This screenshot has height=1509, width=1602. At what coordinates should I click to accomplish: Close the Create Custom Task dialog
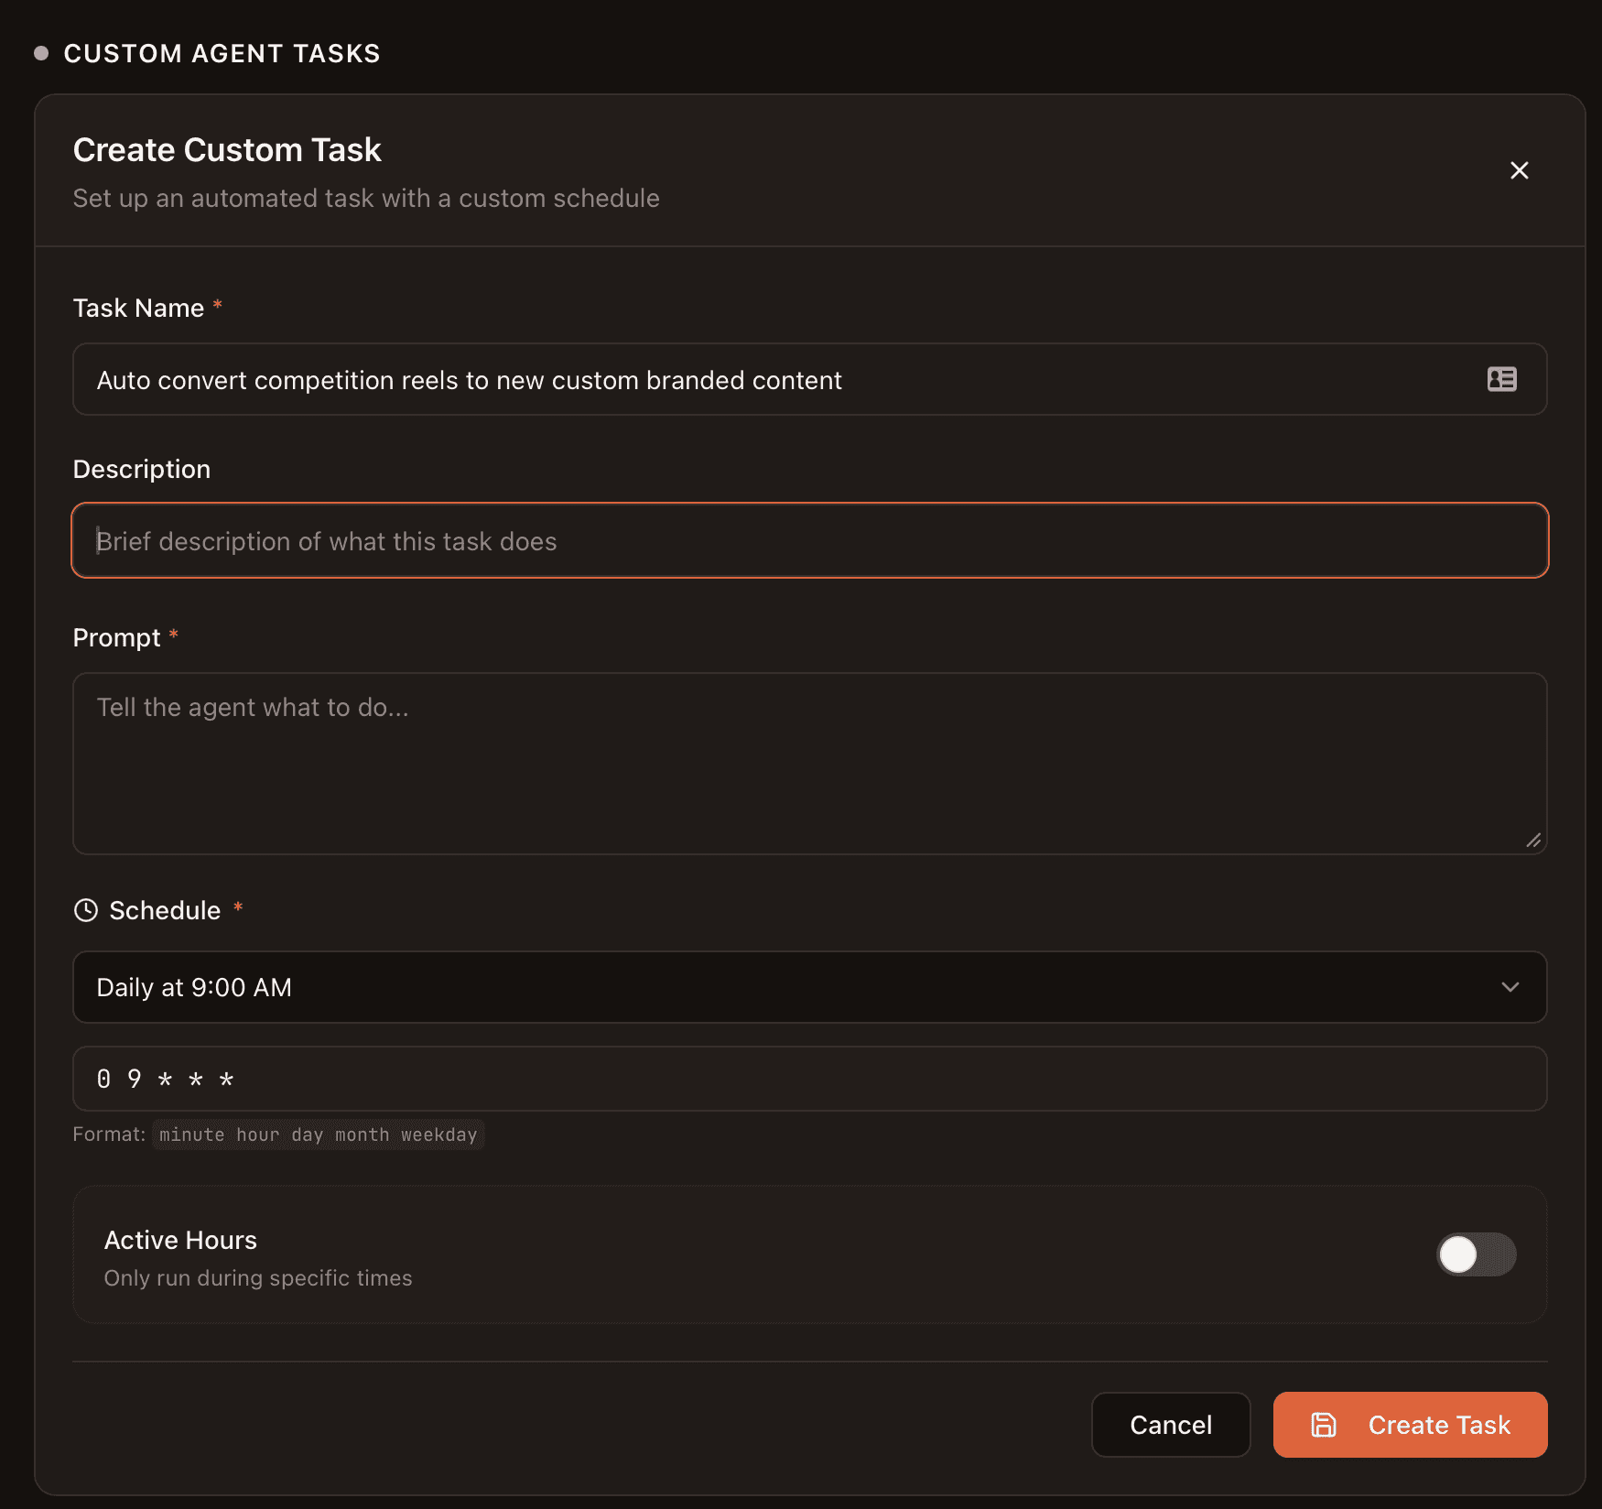[x=1519, y=170]
